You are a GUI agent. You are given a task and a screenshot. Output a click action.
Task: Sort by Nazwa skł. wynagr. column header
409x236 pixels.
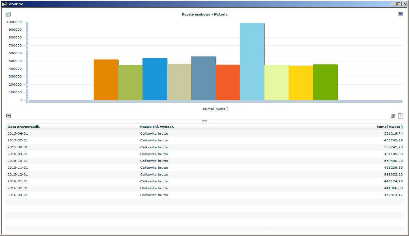click(x=204, y=127)
